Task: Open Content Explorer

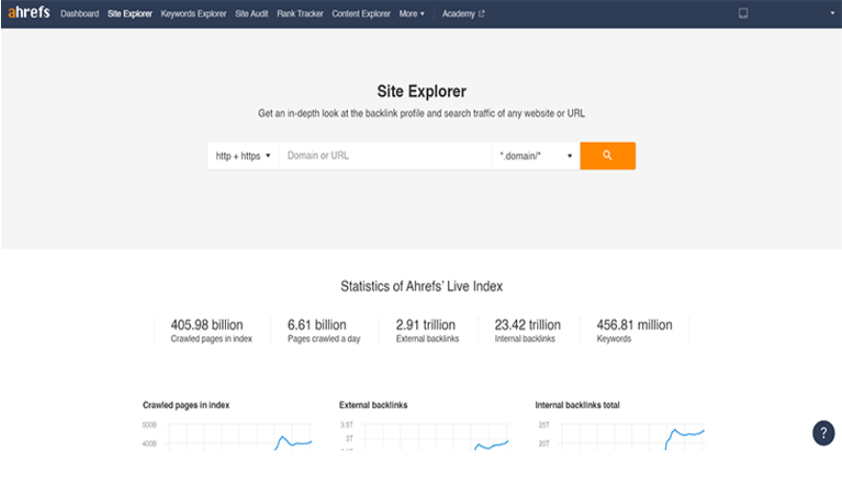Action: (360, 14)
